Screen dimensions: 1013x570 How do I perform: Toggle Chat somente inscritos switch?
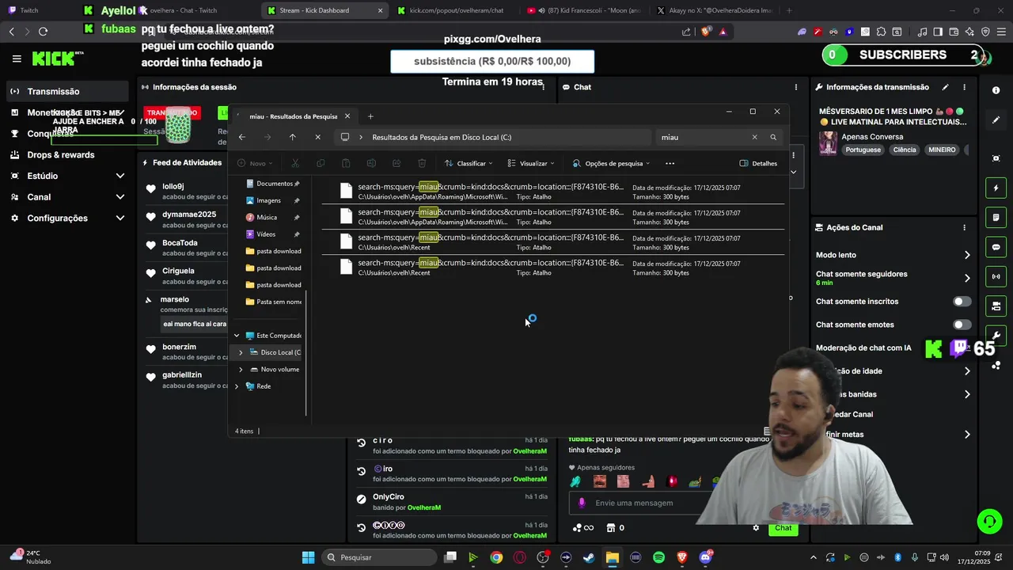coord(962,302)
